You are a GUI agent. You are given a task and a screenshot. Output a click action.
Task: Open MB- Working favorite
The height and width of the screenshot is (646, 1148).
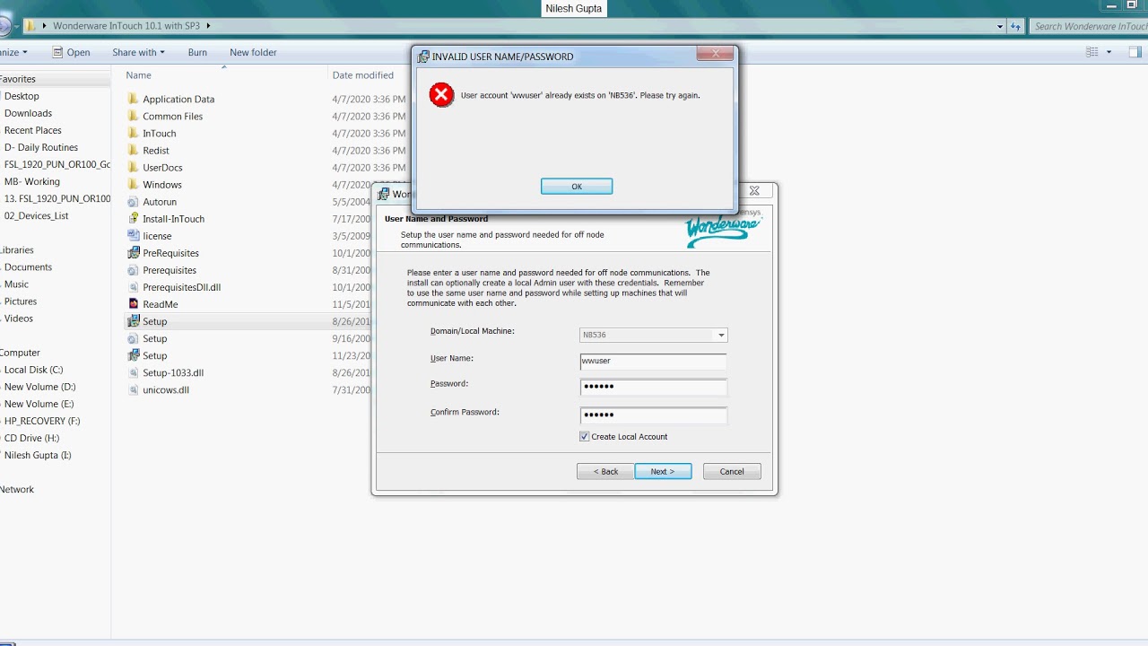(x=31, y=181)
